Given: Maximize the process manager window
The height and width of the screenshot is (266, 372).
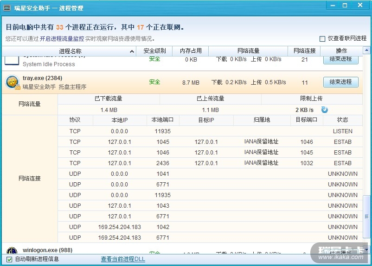Looking at the screenshot, I should coord(345,6).
